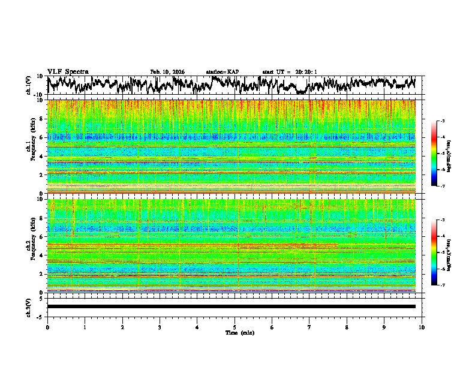Image resolution: width=475 pixels, height=367 pixels.
Task: Click the ch.1 frequency spectrogram panel
Action: [x=231, y=146]
